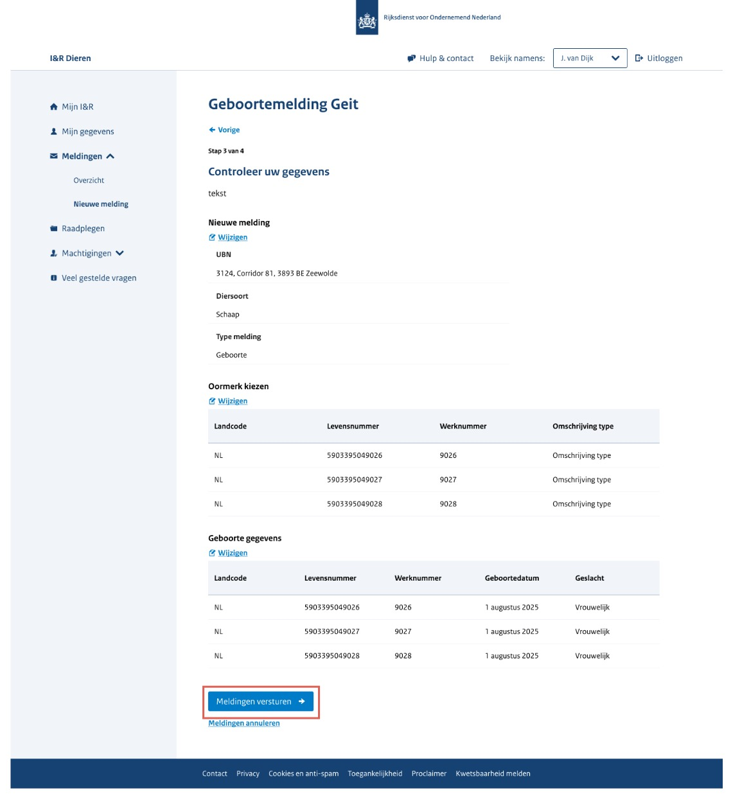The image size is (733, 799).
Task: Click the user icon beside Machtigingen
Action: 54,253
